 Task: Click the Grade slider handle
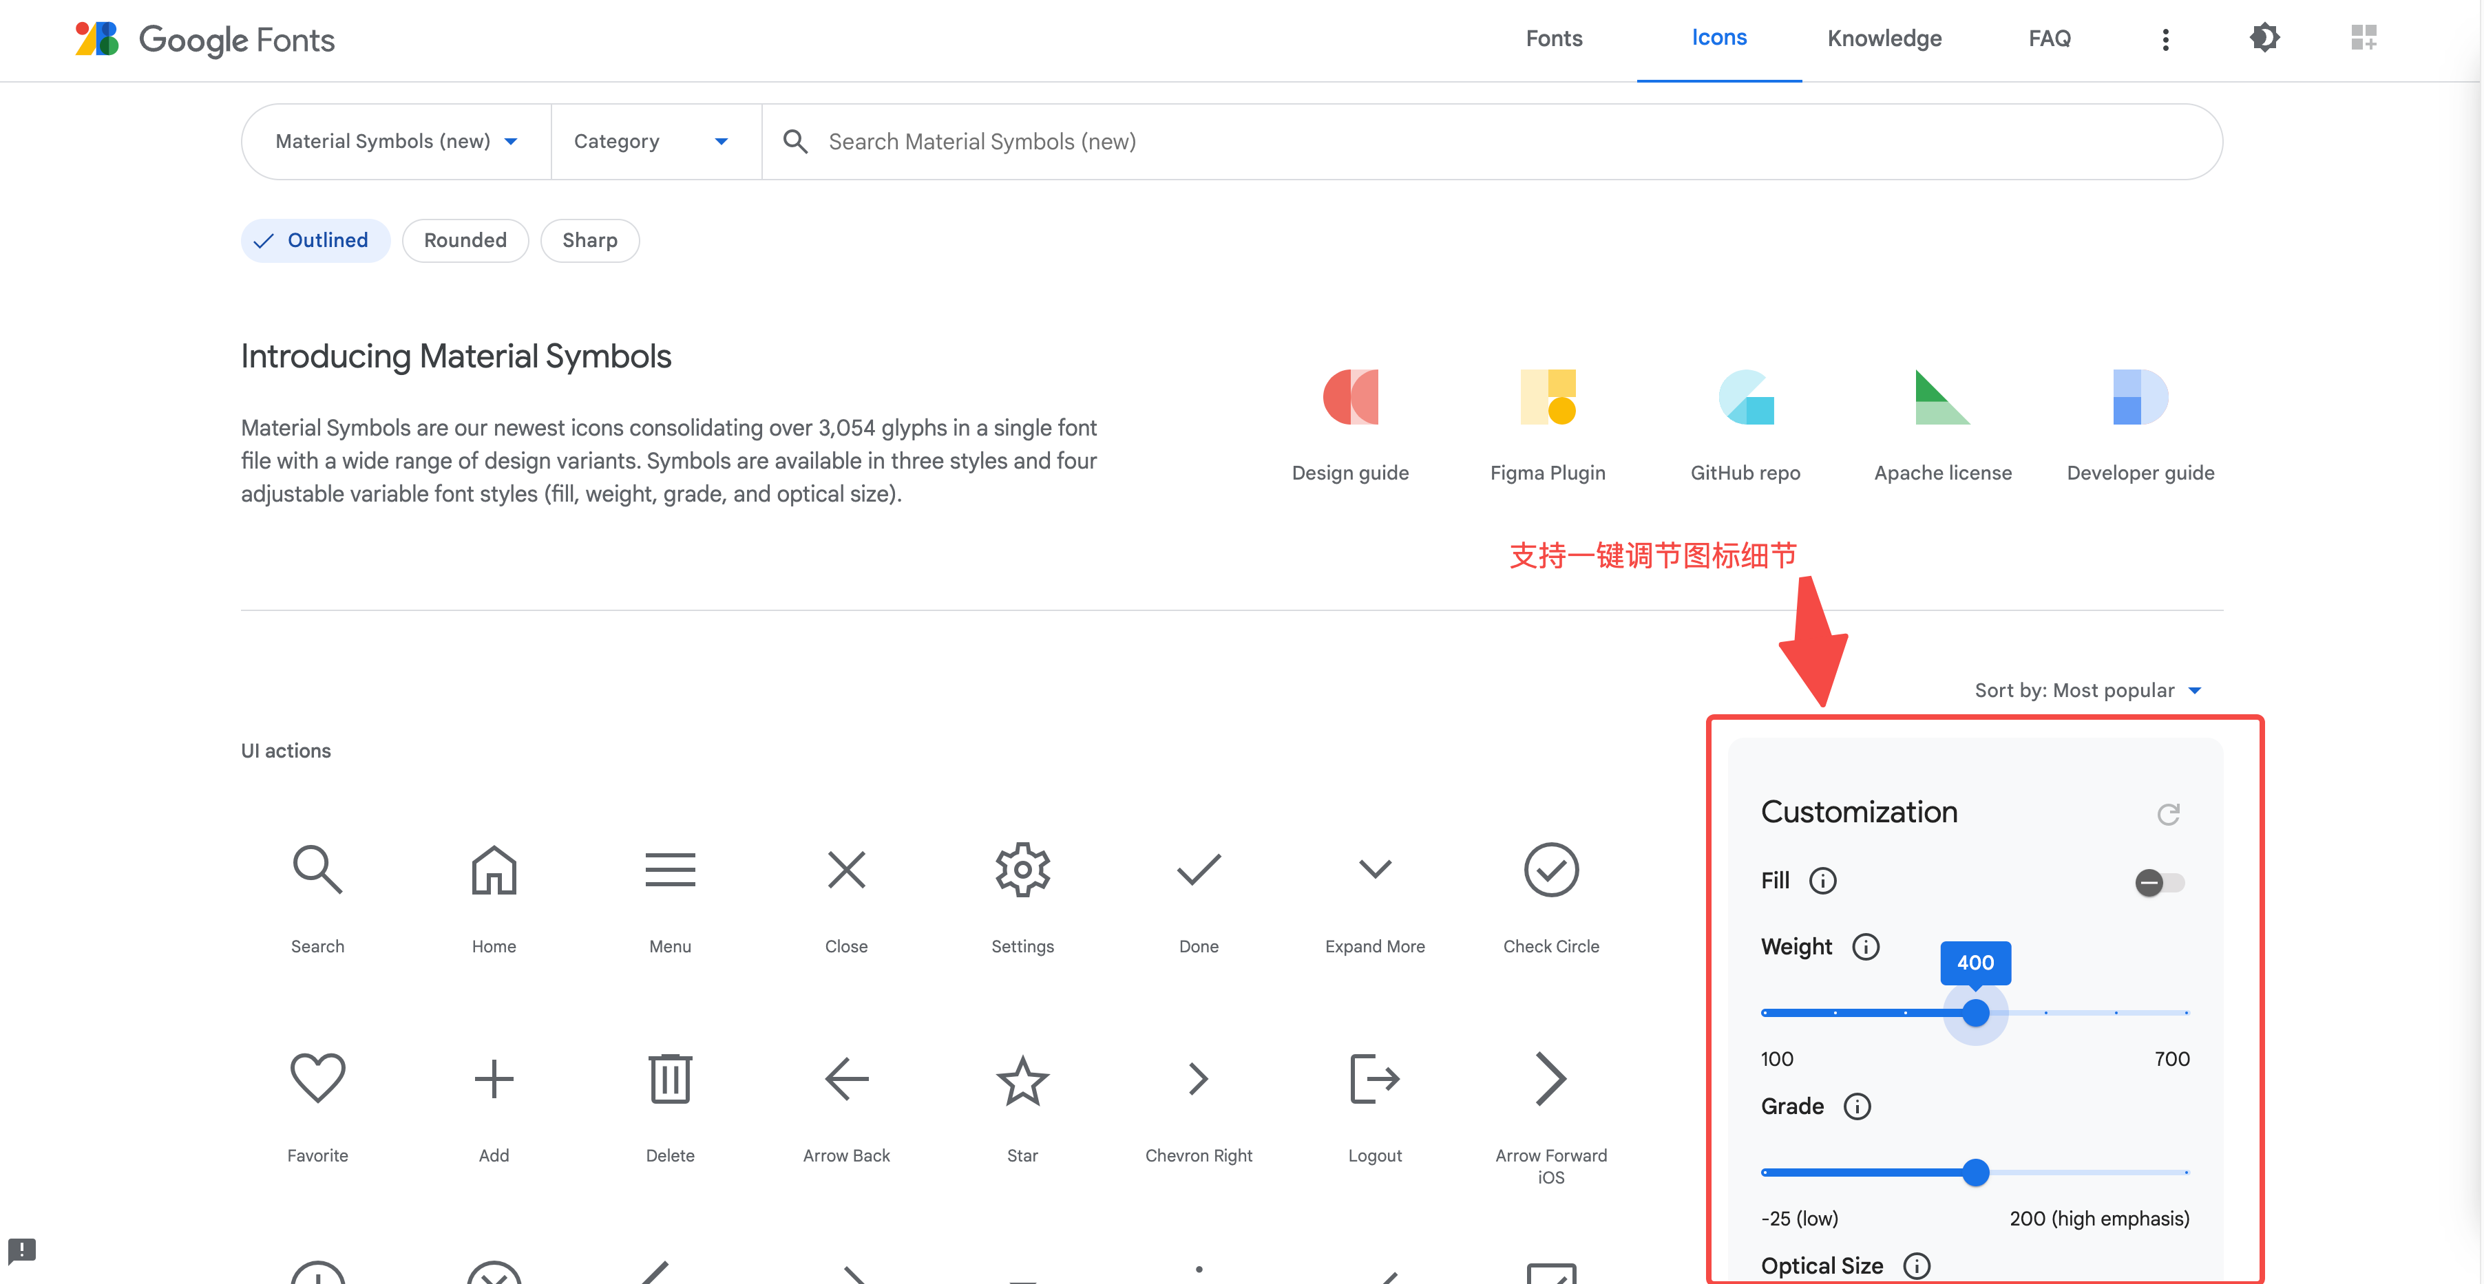(1975, 1172)
